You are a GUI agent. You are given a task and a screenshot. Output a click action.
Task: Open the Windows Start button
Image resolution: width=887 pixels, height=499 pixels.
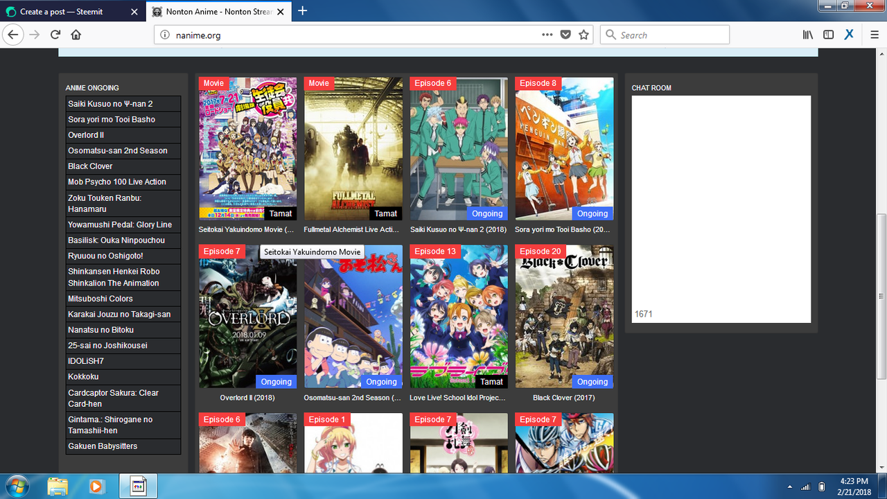pyautogui.click(x=16, y=486)
